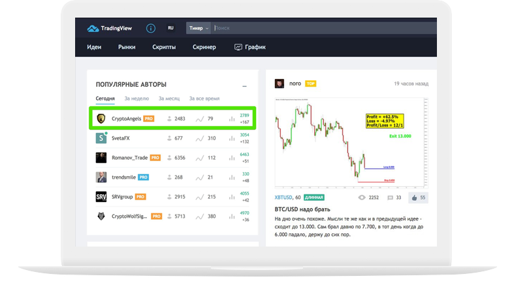Click CryptoWolfSig... ideas chart icon
514x285 pixels.
click(200, 217)
